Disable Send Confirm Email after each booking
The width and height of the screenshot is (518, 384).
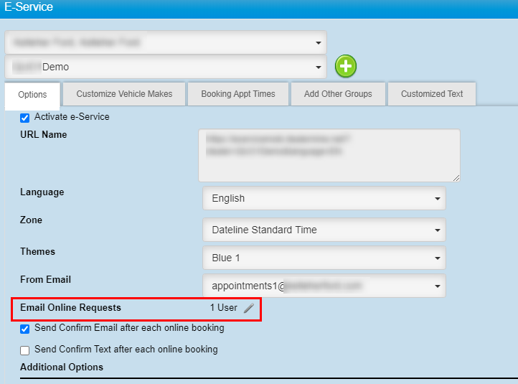25,328
